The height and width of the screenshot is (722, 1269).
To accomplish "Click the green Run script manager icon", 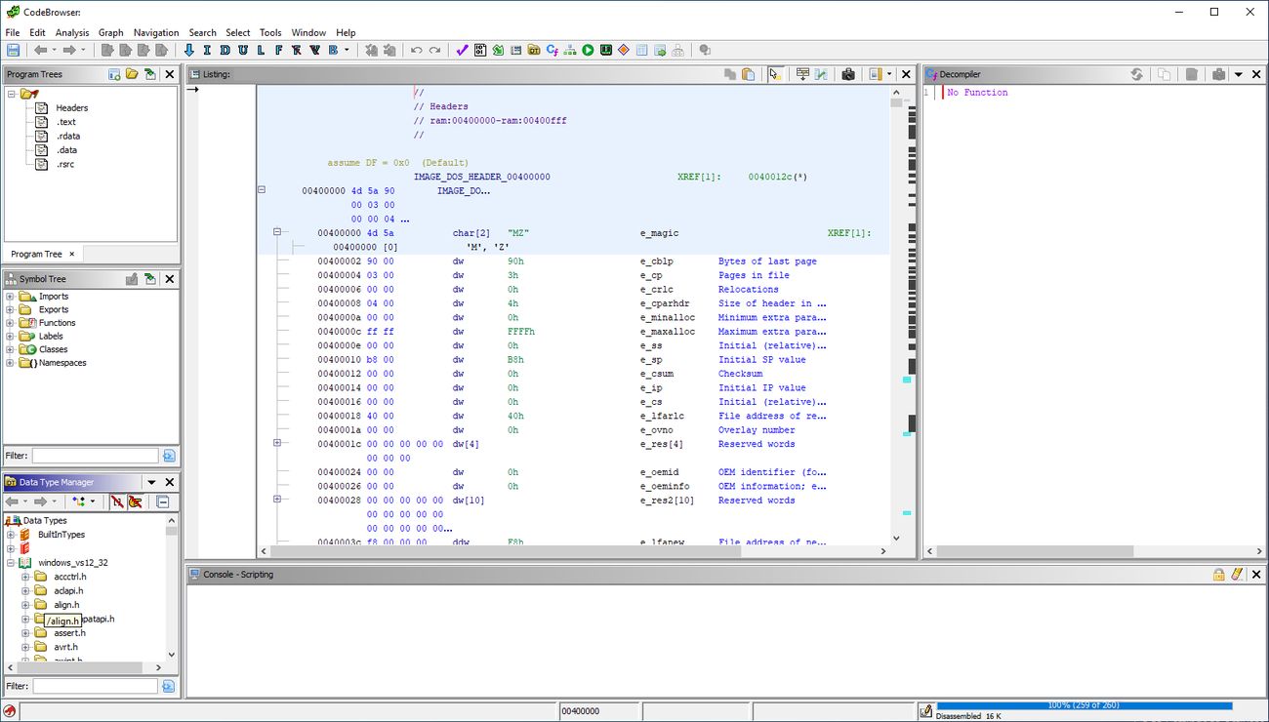I will click(x=588, y=50).
